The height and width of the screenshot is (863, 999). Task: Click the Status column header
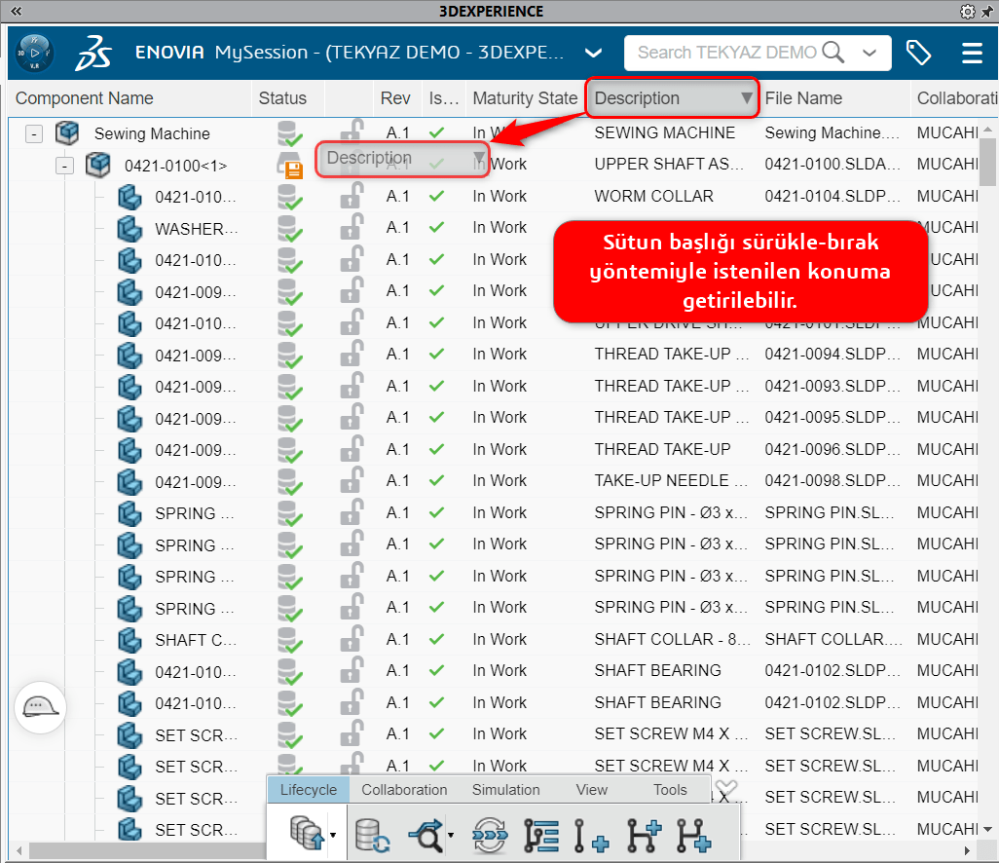pos(282,98)
